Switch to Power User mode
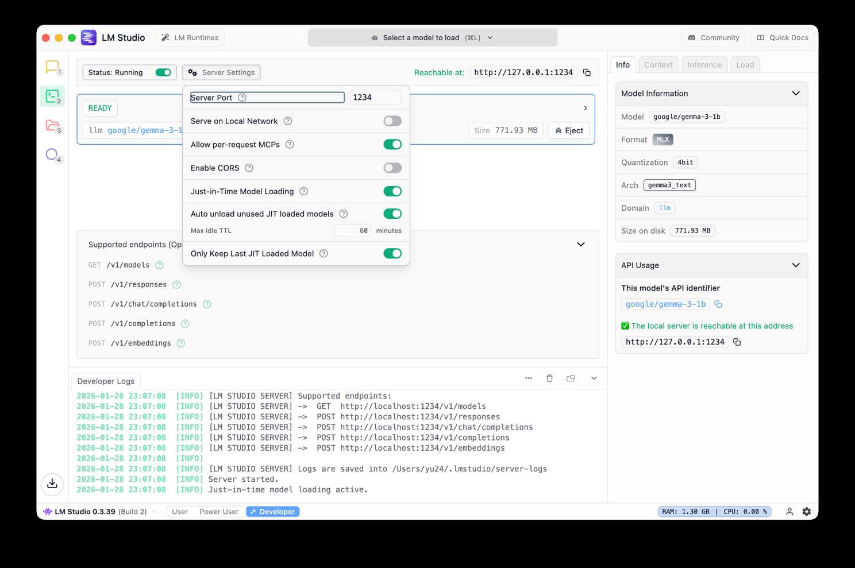 tap(219, 512)
